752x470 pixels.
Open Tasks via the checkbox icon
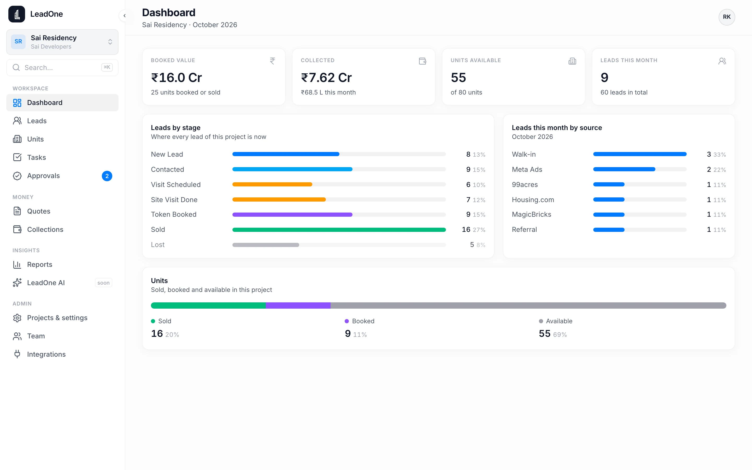(x=17, y=157)
